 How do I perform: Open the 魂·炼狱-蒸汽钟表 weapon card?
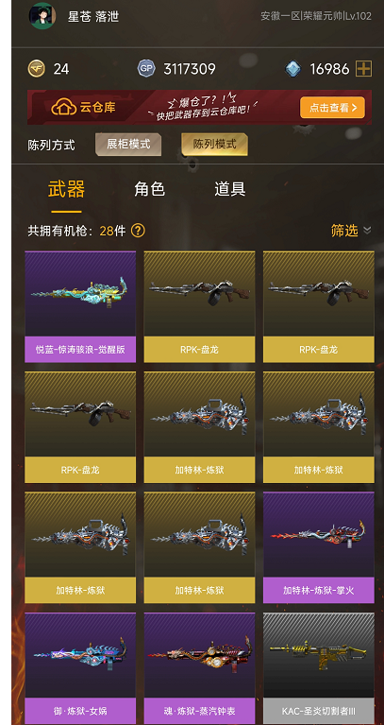pyautogui.click(x=199, y=668)
